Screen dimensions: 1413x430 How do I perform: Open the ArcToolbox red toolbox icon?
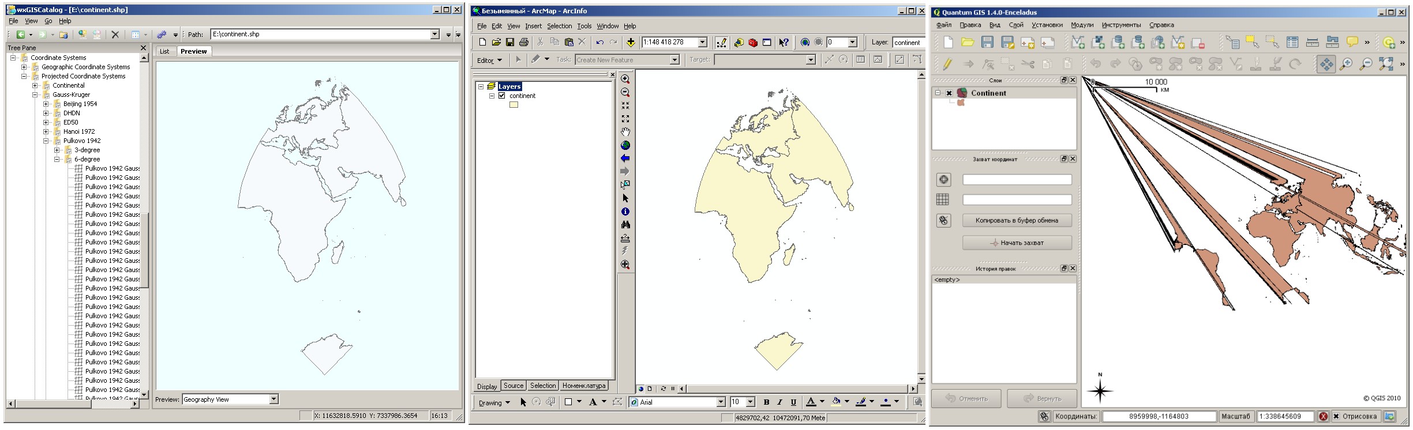point(753,42)
